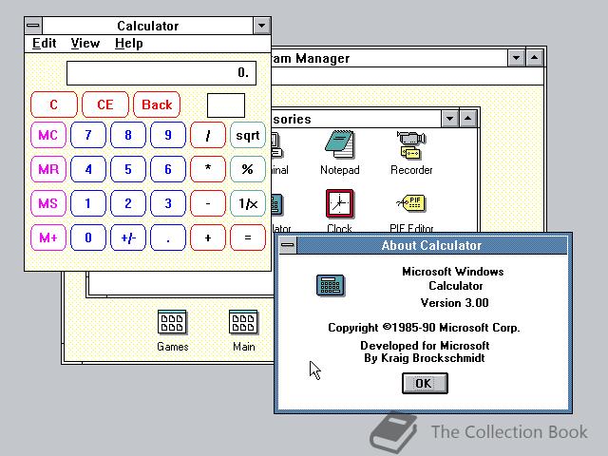
Task: Open the View menu in Calculator
Action: pos(85,43)
